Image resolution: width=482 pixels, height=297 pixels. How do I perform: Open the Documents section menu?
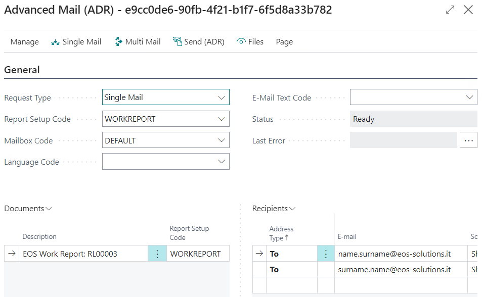click(28, 209)
